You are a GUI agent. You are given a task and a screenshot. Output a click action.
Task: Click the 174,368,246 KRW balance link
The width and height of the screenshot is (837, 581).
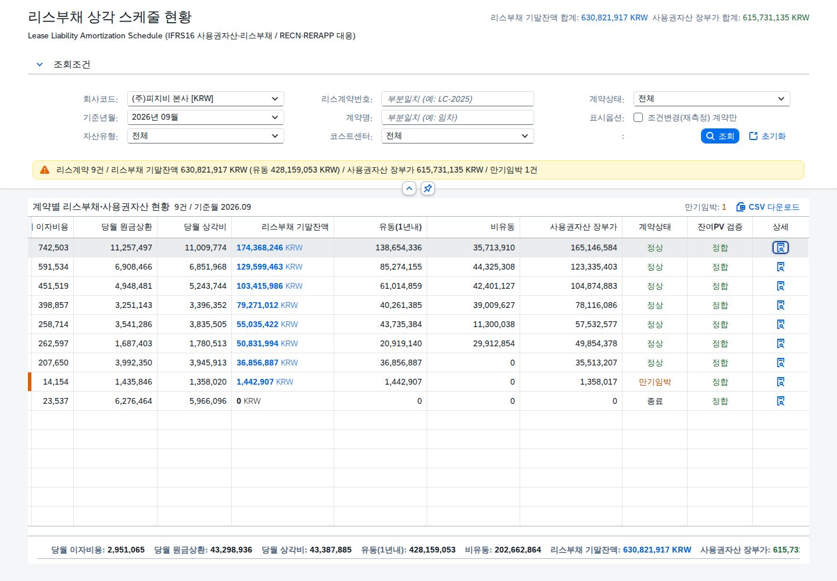click(x=269, y=248)
